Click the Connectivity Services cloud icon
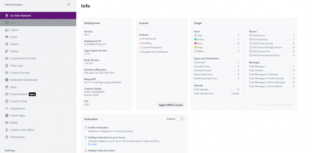The width and height of the screenshot is (312, 153). point(7,58)
